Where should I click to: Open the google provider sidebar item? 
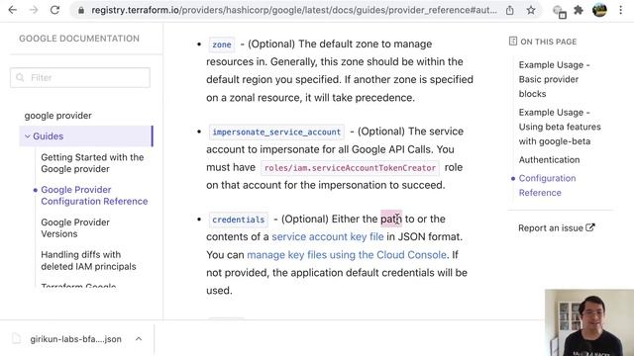57,116
